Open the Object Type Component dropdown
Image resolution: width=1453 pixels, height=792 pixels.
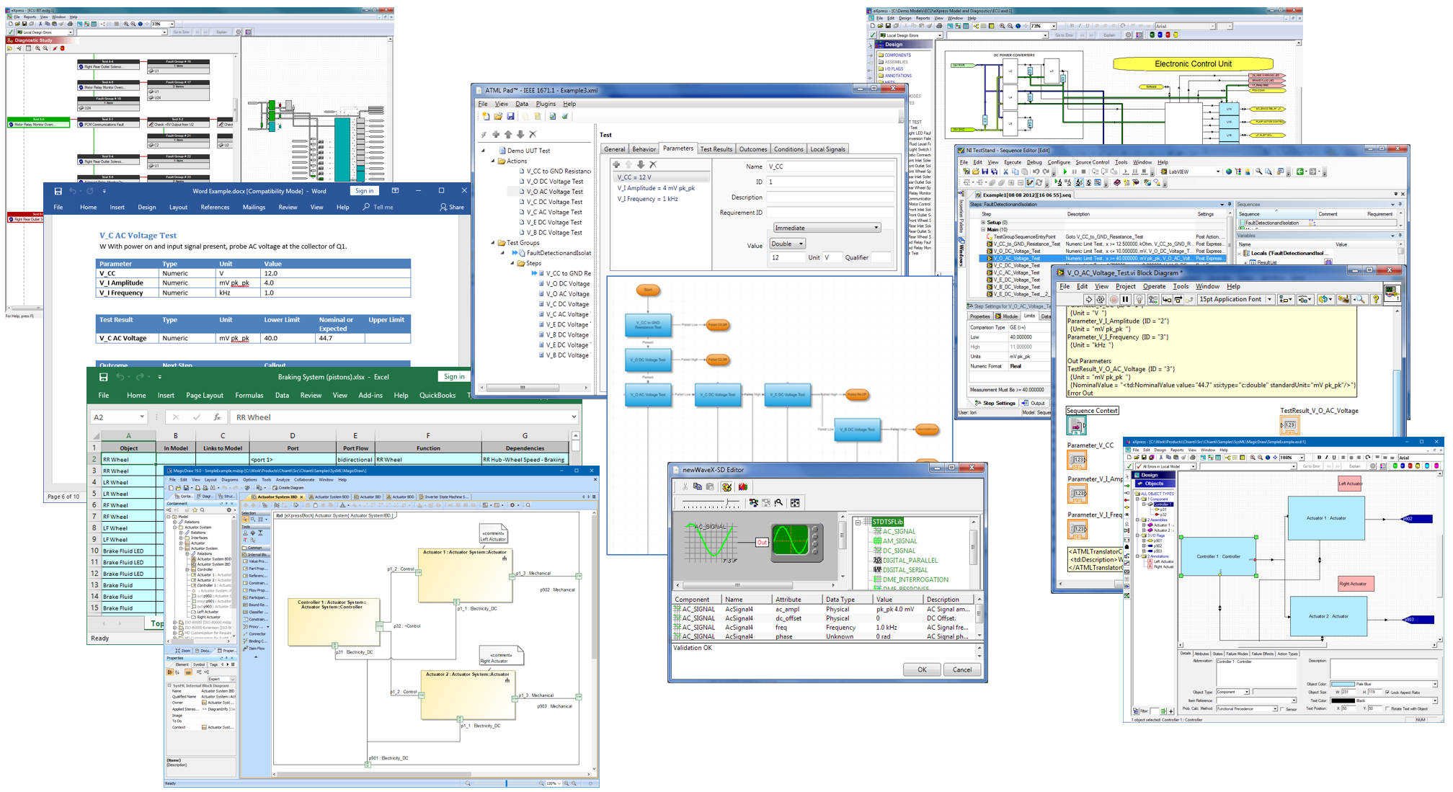tap(1247, 692)
